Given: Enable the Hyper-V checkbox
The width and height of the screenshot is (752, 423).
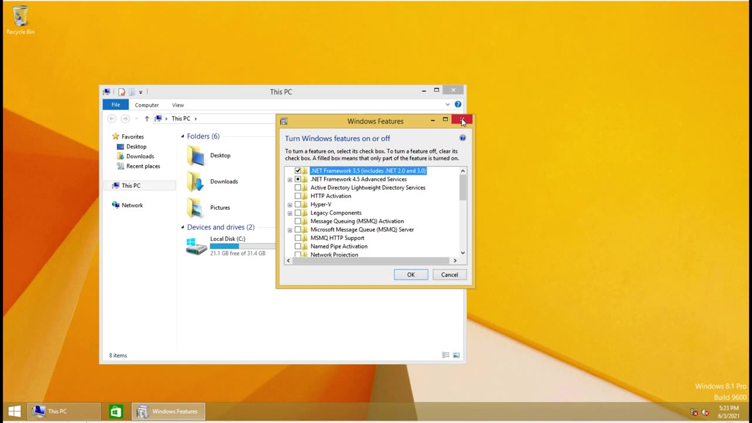Looking at the screenshot, I should tap(298, 204).
